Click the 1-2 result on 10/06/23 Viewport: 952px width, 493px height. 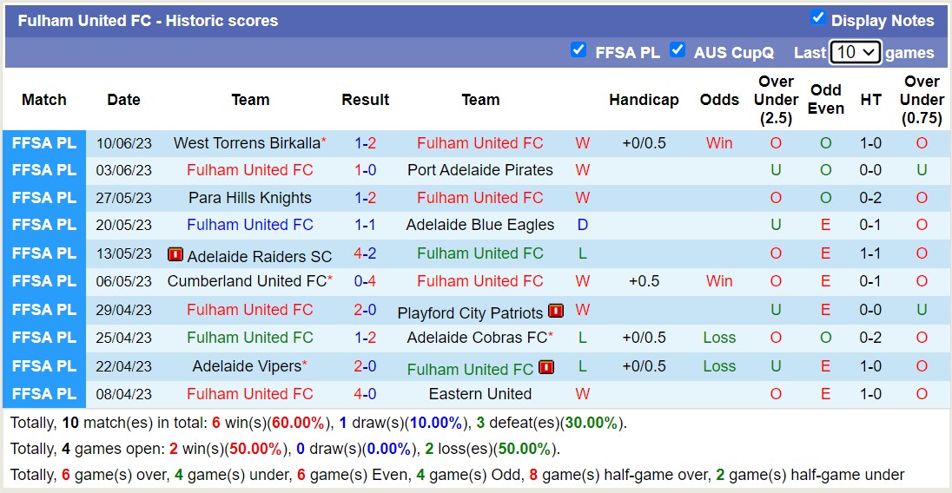point(366,143)
